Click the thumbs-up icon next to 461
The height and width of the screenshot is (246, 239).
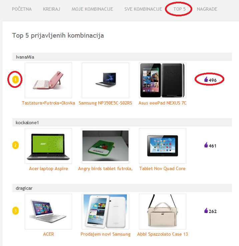point(206,145)
